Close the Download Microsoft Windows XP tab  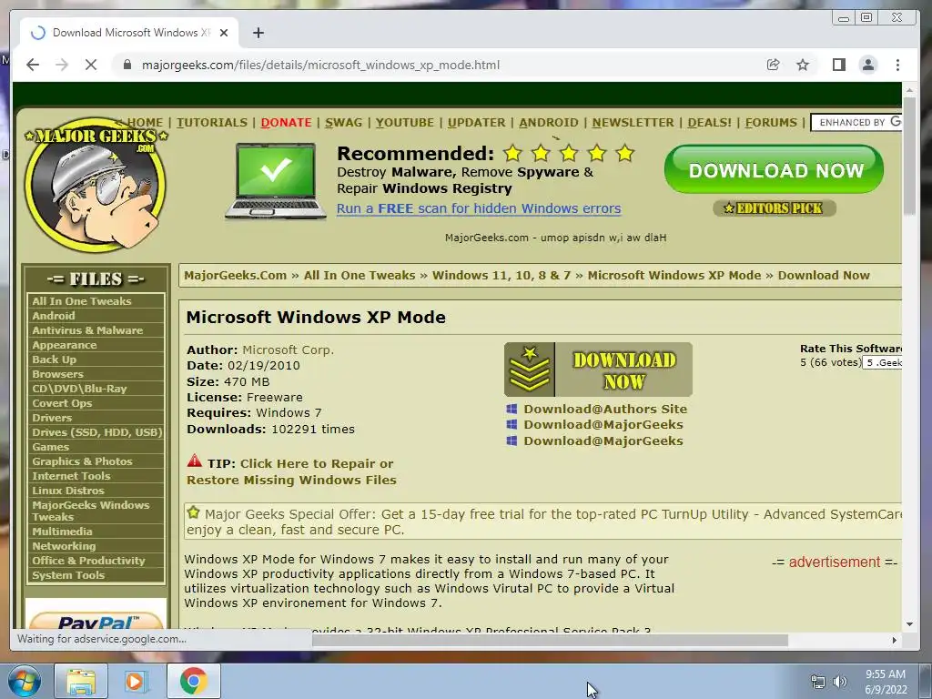click(x=224, y=33)
